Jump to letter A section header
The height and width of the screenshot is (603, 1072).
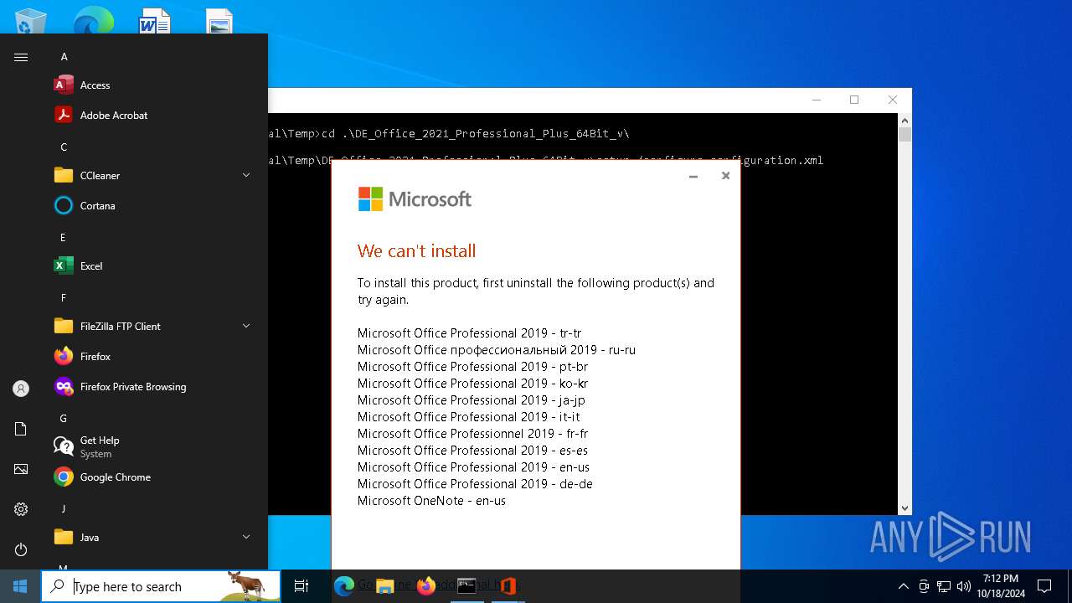click(64, 57)
